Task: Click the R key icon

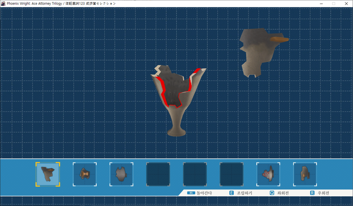Action: point(312,193)
